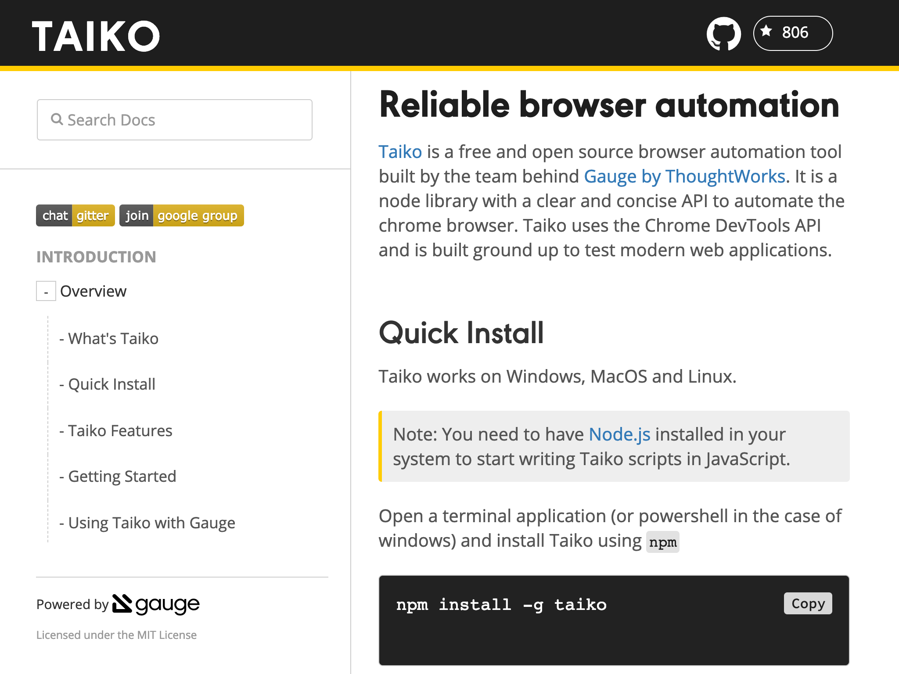
Task: Click the Reliable browser automation heading
Action: click(x=609, y=104)
